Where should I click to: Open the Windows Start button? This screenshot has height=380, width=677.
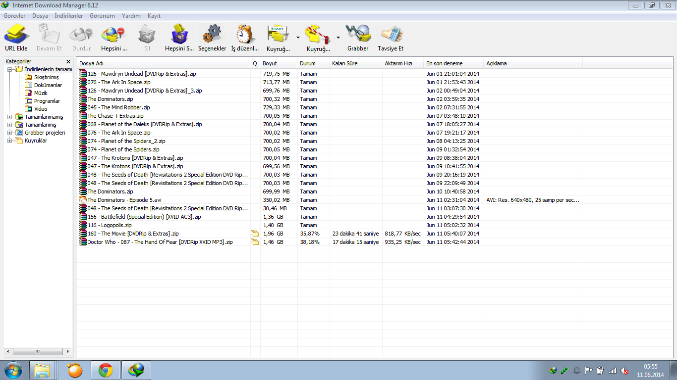[x=13, y=370]
